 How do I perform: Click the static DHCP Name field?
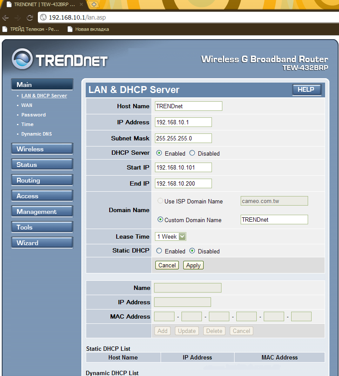(x=188, y=288)
